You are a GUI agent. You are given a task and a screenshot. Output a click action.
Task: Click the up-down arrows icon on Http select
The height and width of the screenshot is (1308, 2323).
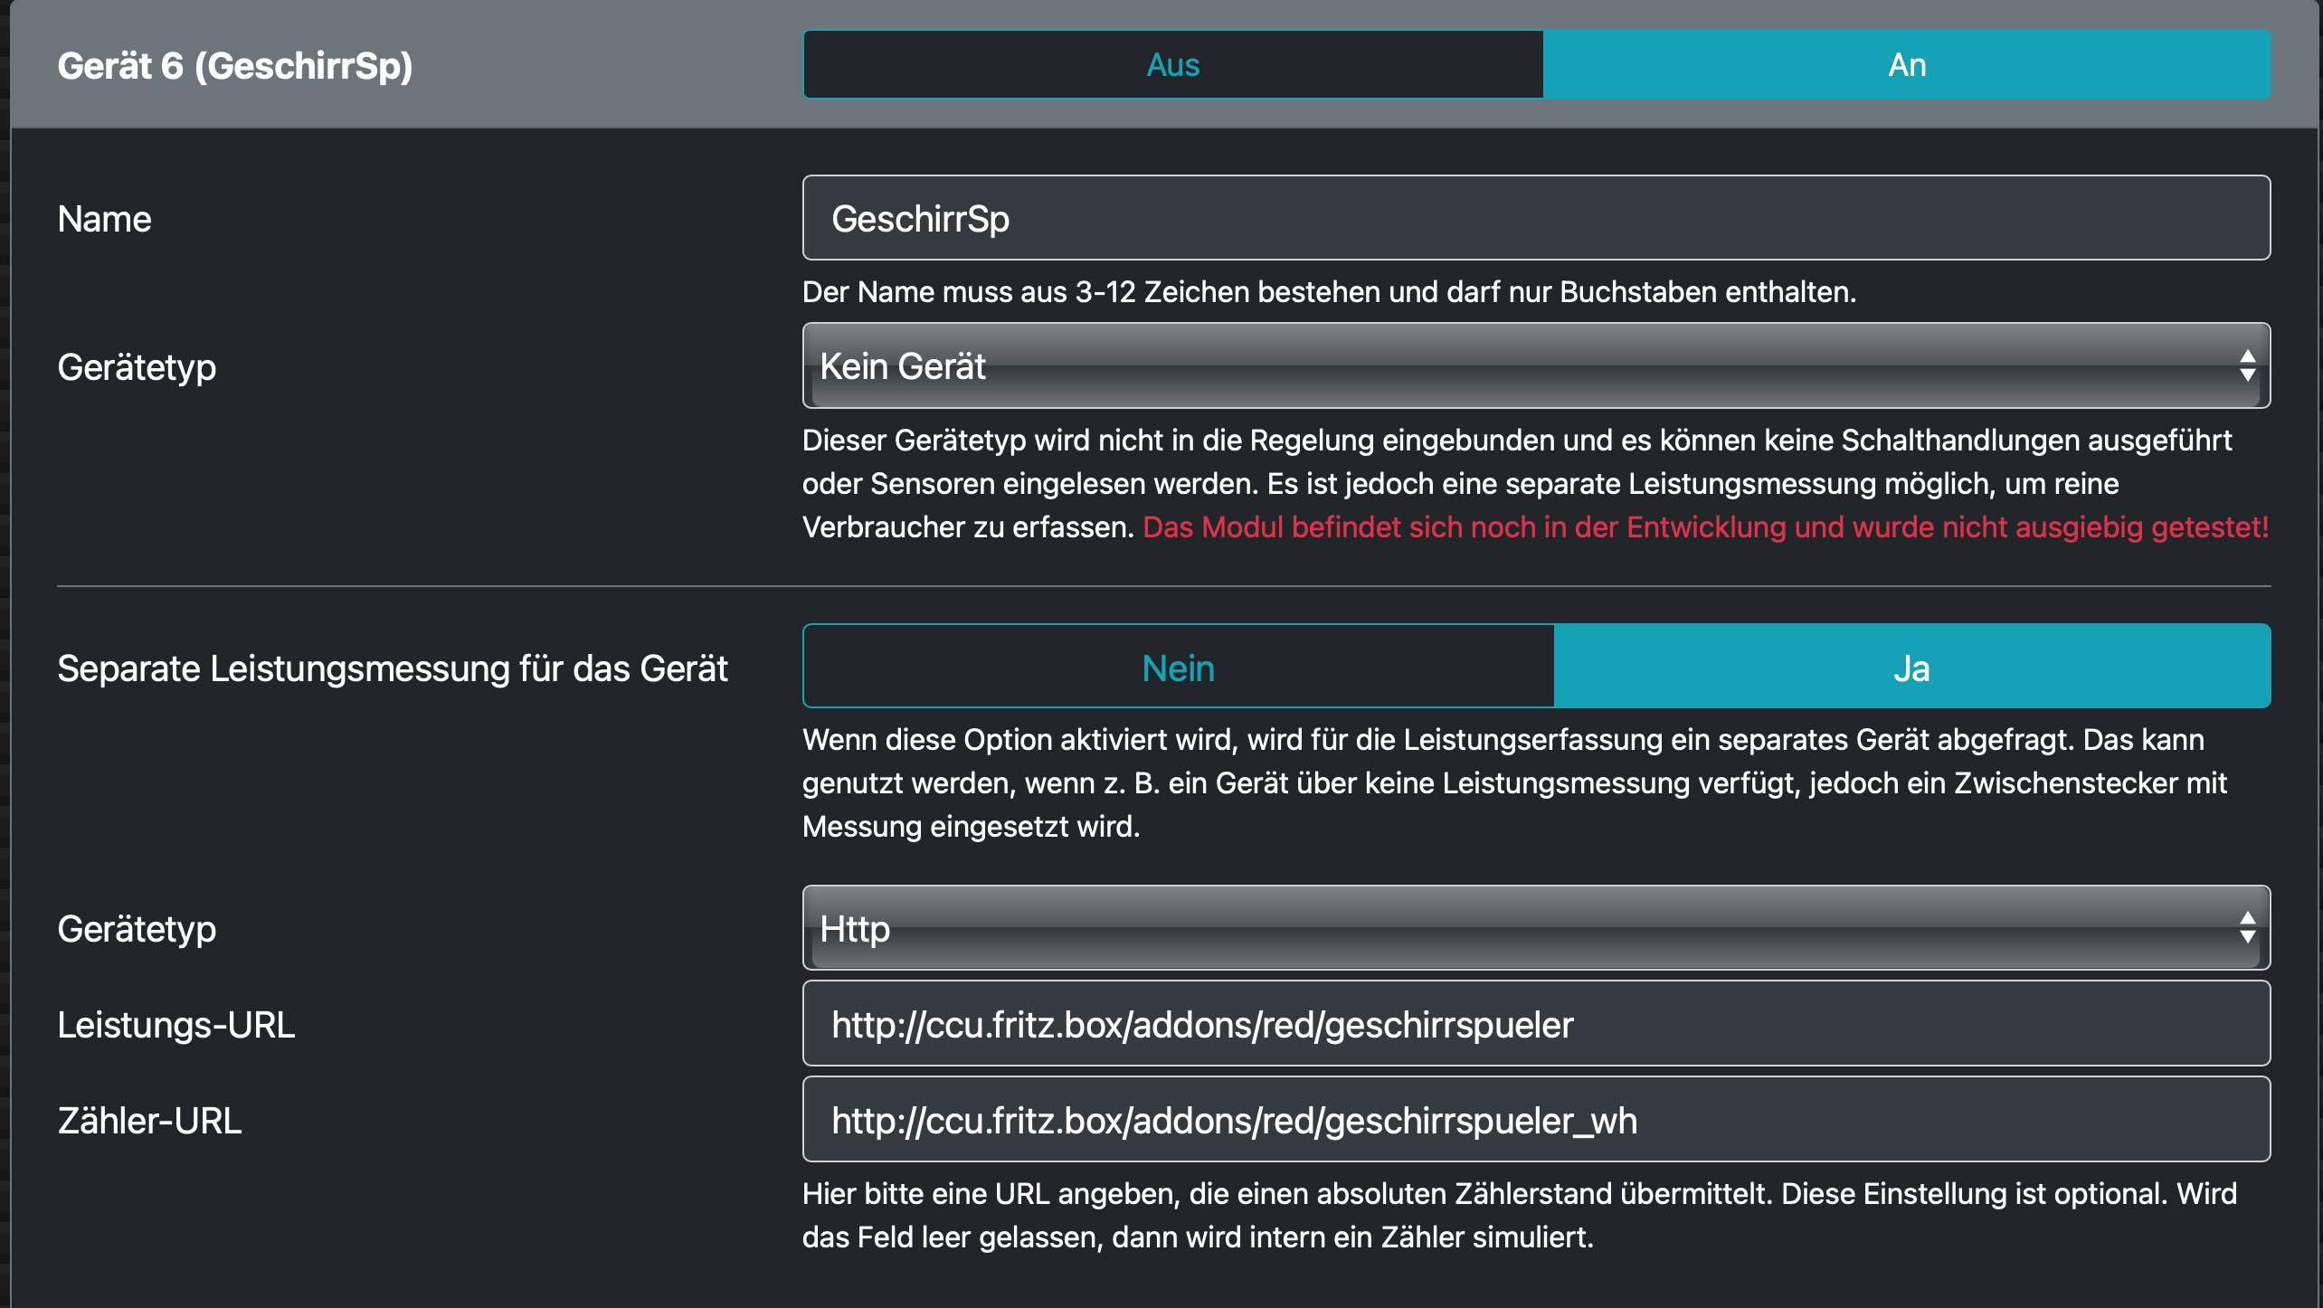2247,928
